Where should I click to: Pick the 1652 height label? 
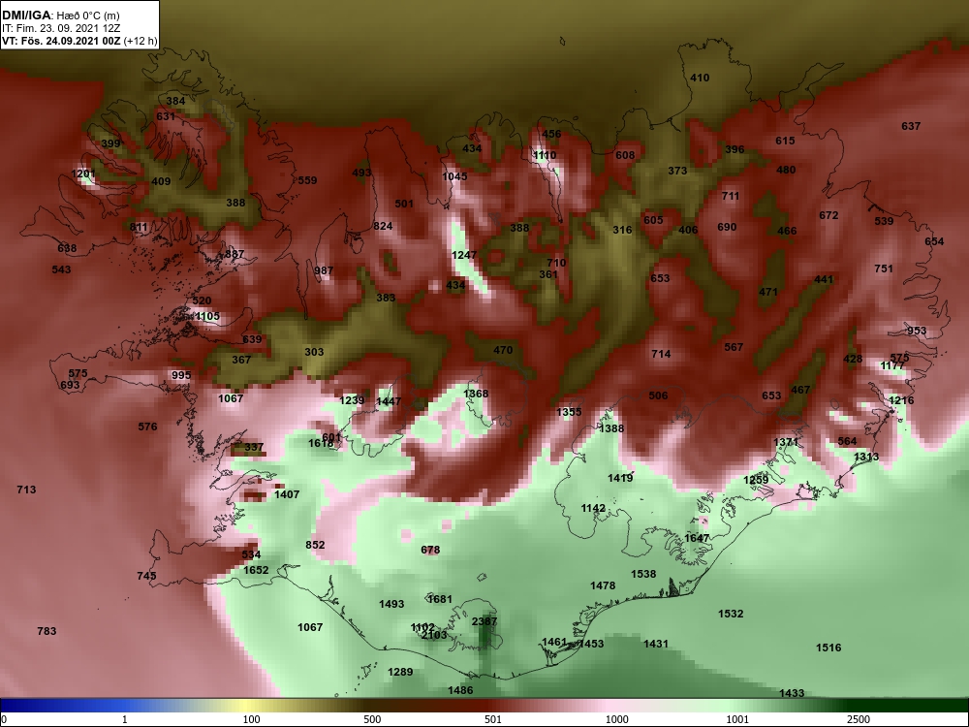256,570
